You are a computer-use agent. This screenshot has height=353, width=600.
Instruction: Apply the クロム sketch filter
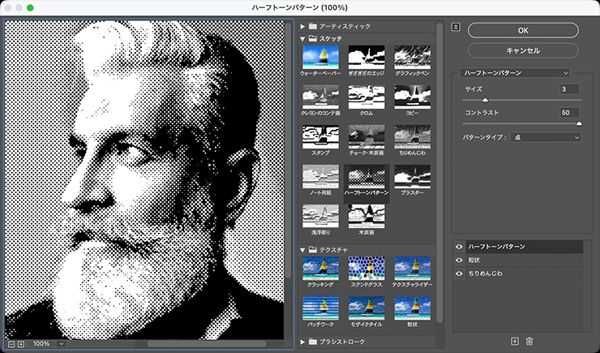coord(366,97)
